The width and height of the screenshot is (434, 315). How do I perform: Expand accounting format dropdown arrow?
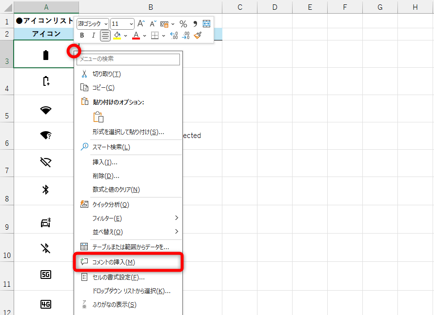173,24
